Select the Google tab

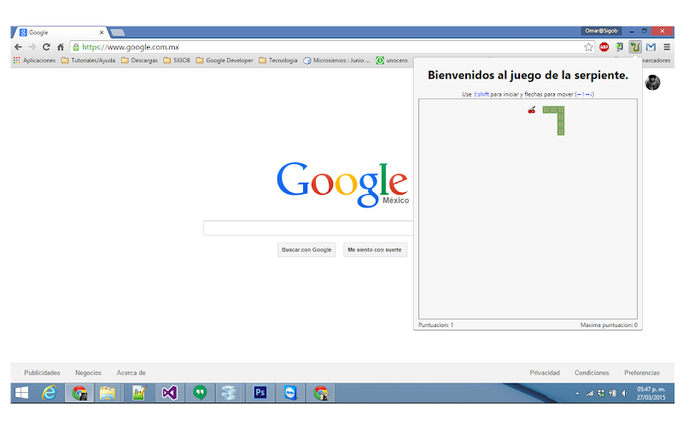click(x=59, y=32)
